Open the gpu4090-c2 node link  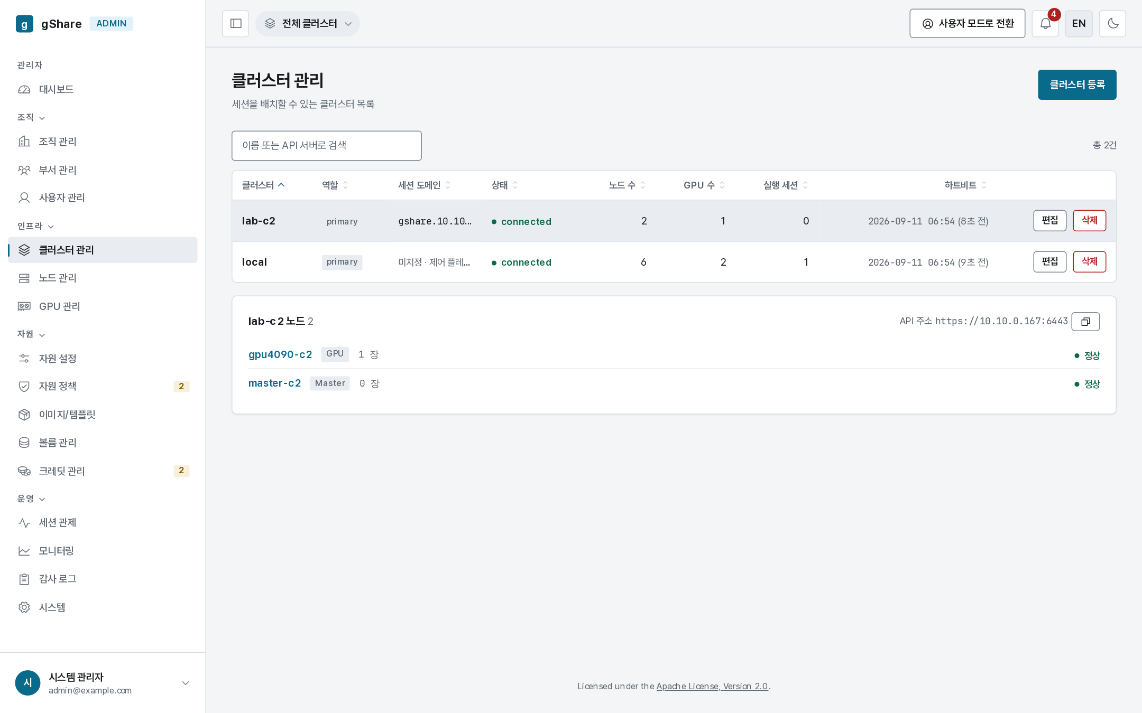[x=280, y=354]
